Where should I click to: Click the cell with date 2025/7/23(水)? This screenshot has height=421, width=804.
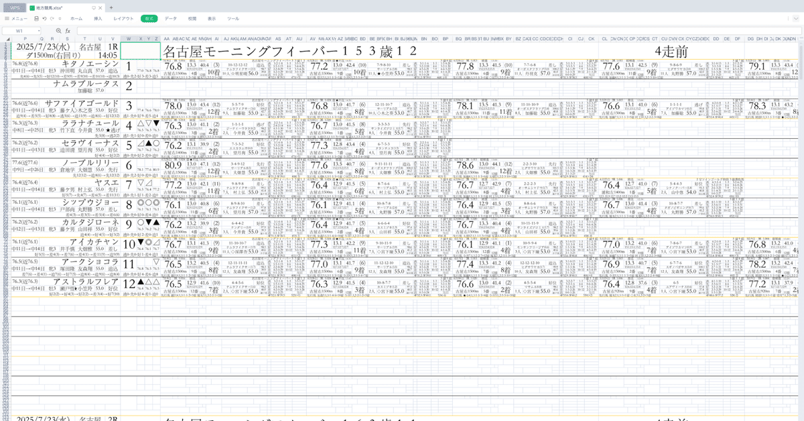43,48
